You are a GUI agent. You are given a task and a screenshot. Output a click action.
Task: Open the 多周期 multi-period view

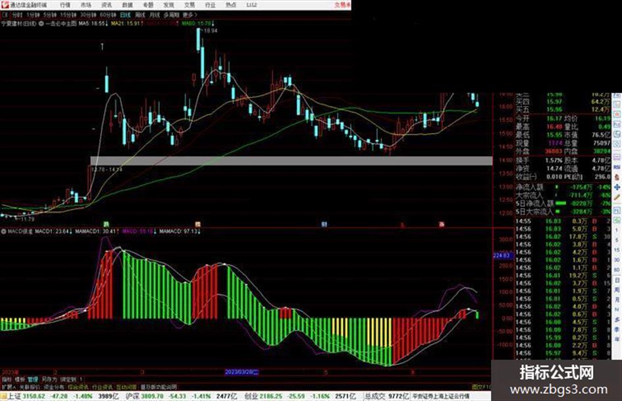171,14
